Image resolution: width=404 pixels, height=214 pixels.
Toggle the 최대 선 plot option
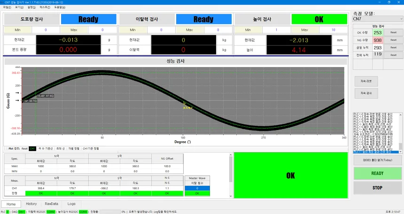tap(61, 149)
